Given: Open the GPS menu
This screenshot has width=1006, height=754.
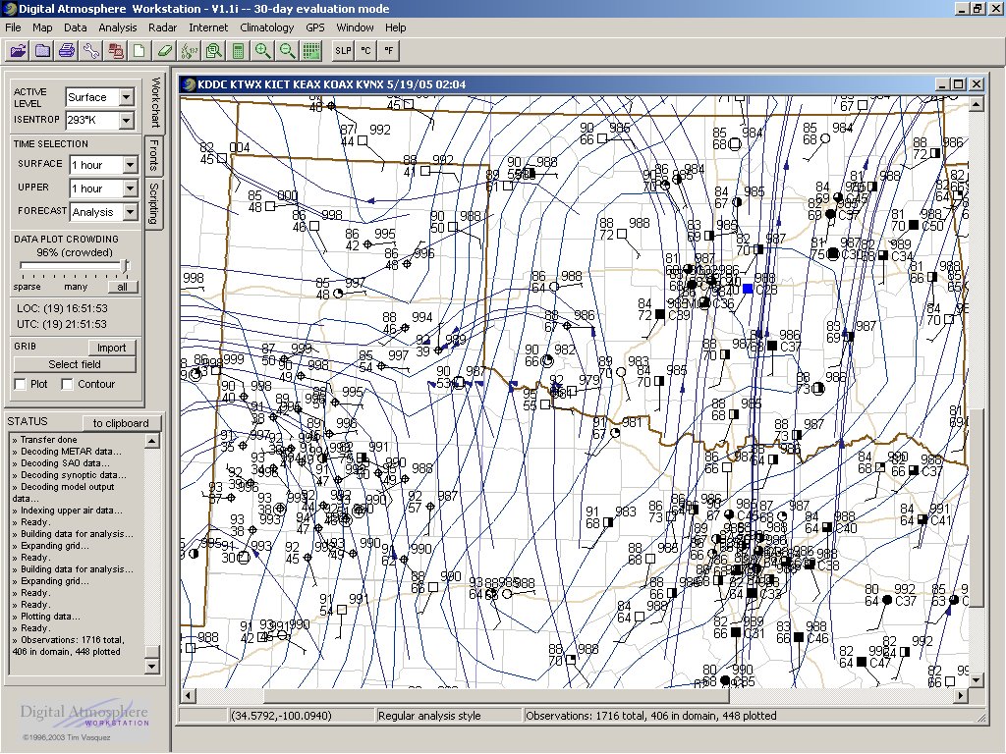Looking at the screenshot, I should (315, 27).
